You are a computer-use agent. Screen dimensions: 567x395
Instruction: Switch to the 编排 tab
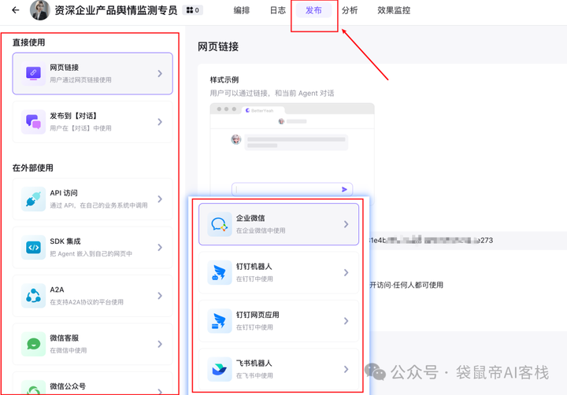coord(242,10)
